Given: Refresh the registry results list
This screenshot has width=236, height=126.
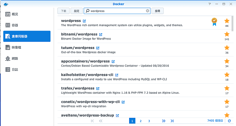Looking at the screenshot, I should (229, 121).
